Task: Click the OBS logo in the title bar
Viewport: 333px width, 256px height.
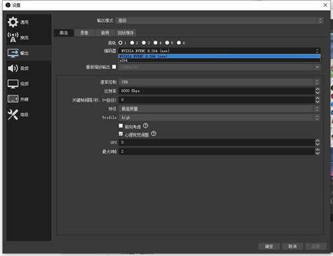Action: coord(8,5)
